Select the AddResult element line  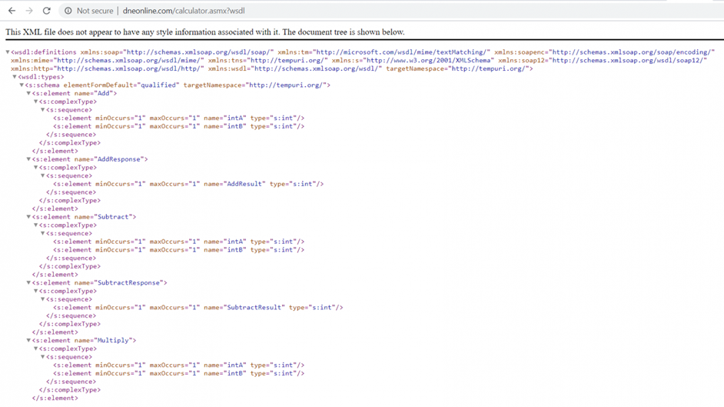[188, 184]
